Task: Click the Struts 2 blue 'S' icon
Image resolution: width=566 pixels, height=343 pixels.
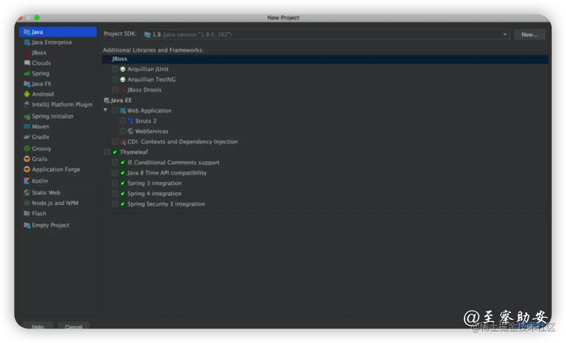Action: [x=130, y=121]
